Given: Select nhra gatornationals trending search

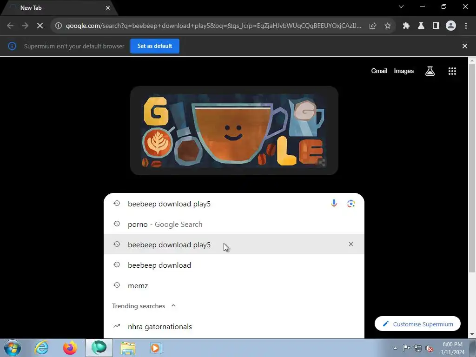Looking at the screenshot, I should [234, 327].
